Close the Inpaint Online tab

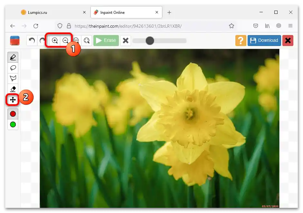pyautogui.click(x=157, y=12)
